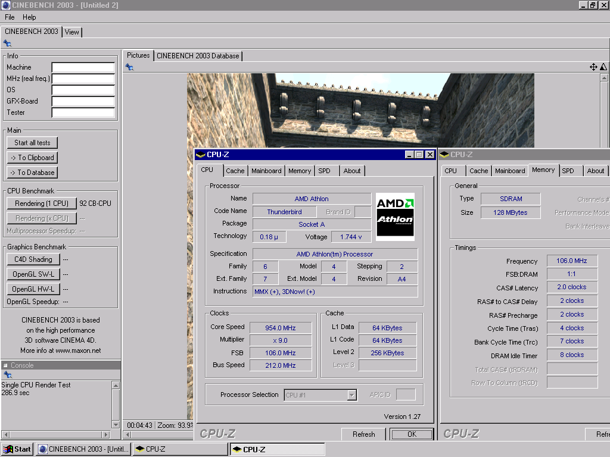
Task: Open the About tab in the front CPU-Z window
Action: 351,171
